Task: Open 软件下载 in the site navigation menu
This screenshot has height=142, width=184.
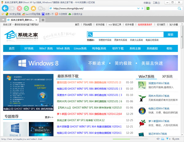Action: [x=118, y=49]
